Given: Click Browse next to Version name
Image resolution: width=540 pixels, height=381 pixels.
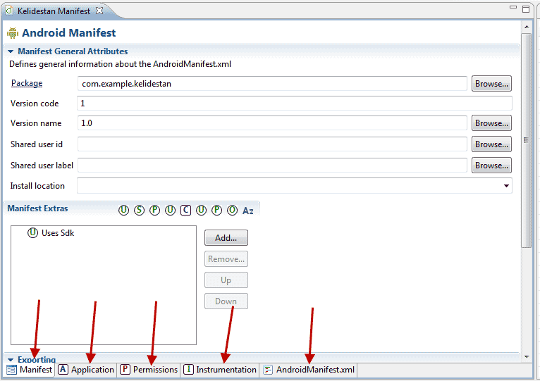Looking at the screenshot, I should coord(491,123).
